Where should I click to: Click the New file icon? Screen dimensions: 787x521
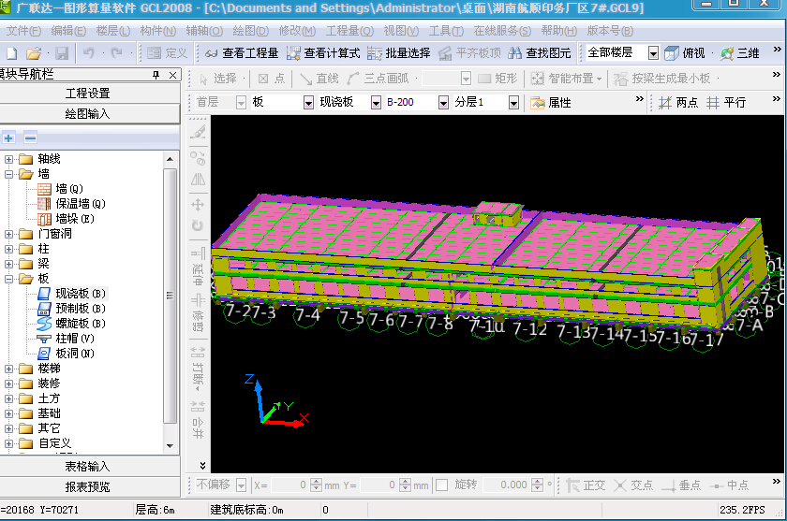click(12, 53)
